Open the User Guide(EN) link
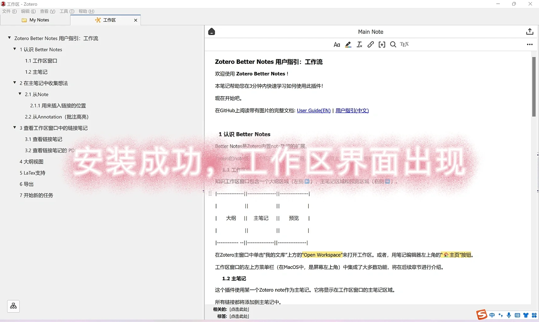The image size is (539, 322). point(314,110)
